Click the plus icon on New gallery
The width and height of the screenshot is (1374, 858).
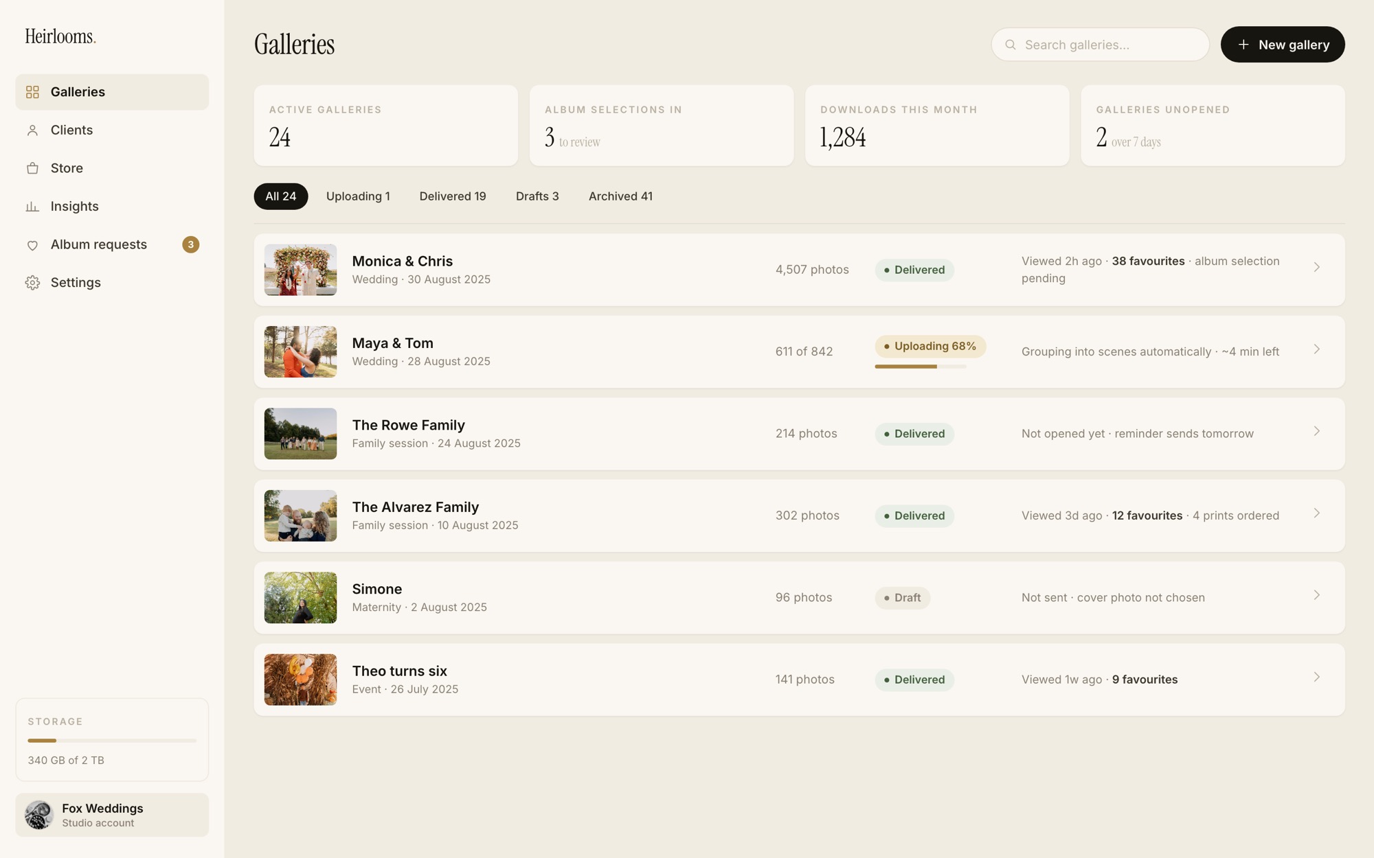pyautogui.click(x=1243, y=45)
